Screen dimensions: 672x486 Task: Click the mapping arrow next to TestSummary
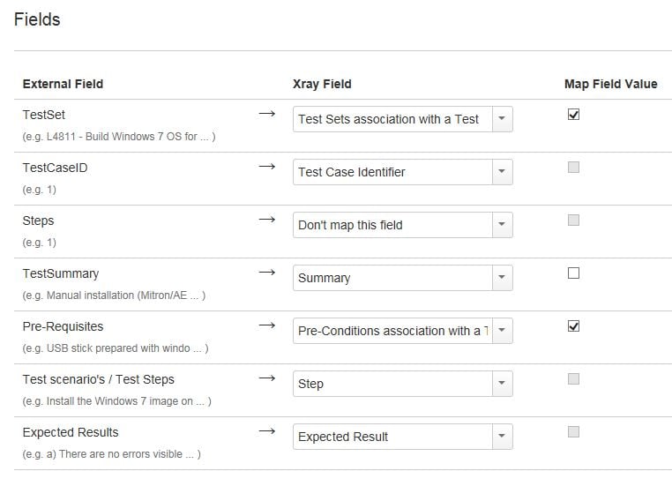(266, 273)
